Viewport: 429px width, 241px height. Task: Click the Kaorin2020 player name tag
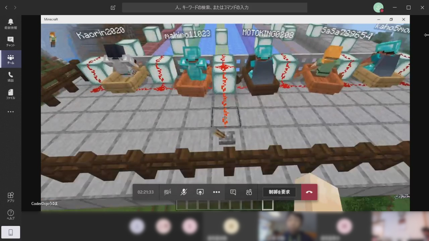100,32
